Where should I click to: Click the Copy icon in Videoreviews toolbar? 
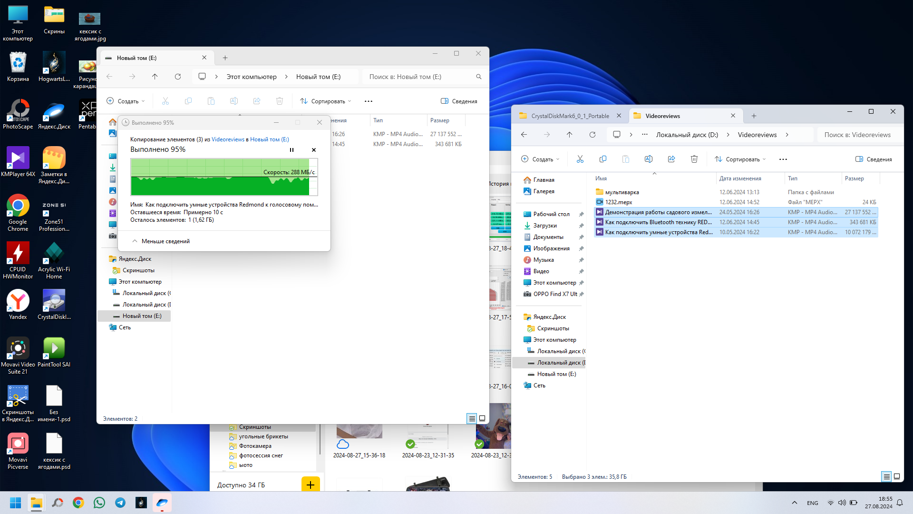602,159
